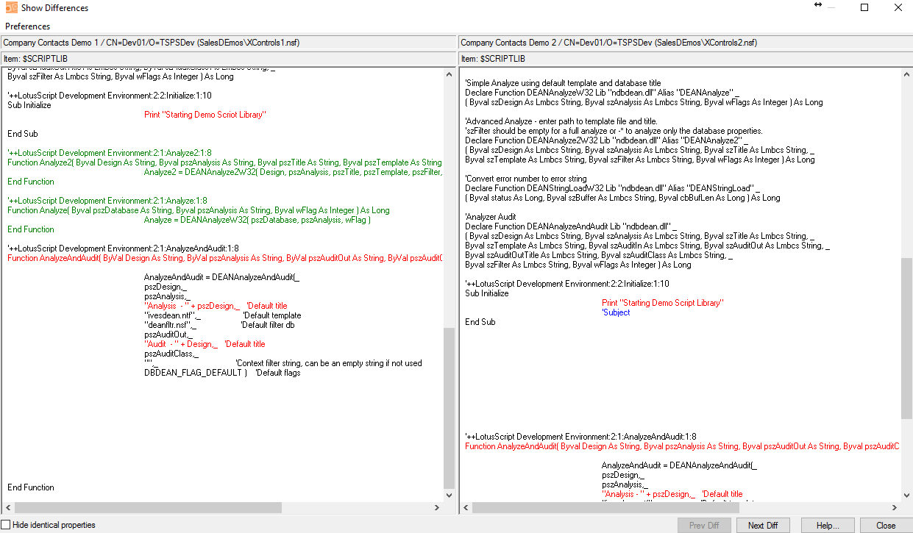Viewport: 913px width, 533px height.
Task: Open Help for Show Differences
Action: click(x=828, y=525)
